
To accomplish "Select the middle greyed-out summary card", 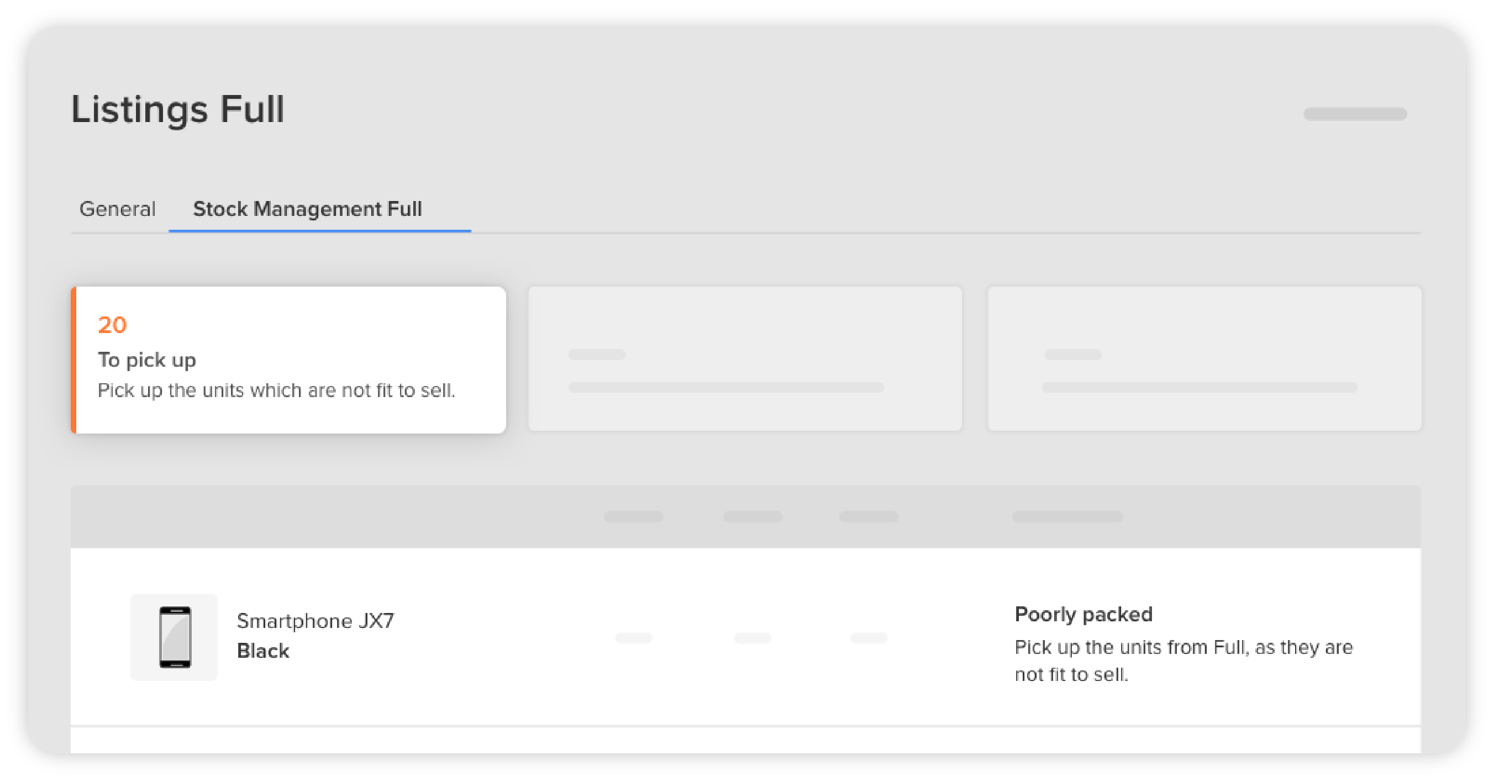I will (x=745, y=358).
